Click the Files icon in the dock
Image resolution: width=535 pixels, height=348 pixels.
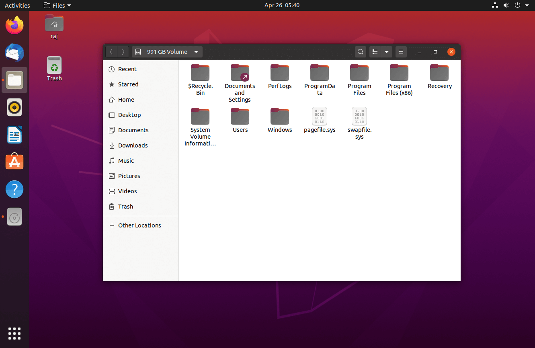(x=14, y=80)
